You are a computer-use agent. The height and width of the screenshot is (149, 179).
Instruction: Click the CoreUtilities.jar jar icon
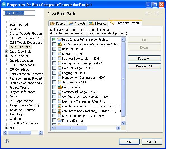(x=60, y=68)
